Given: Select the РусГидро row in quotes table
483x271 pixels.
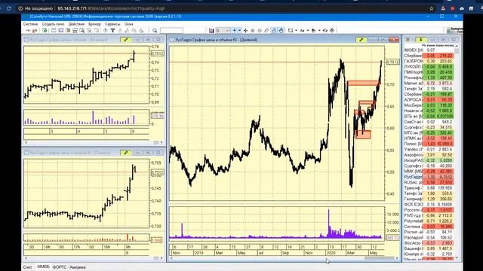Looking at the screenshot, I should pos(429,177).
